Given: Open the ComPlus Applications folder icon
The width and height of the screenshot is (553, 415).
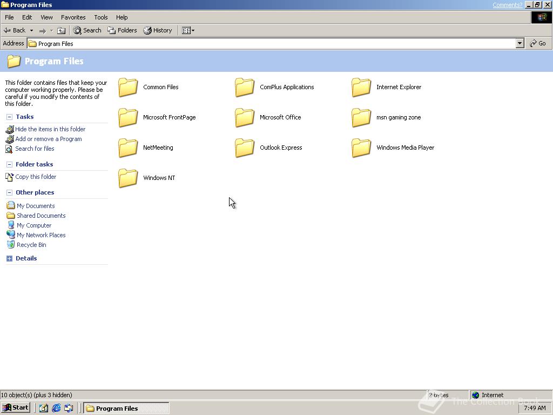Looking at the screenshot, I should click(x=245, y=87).
